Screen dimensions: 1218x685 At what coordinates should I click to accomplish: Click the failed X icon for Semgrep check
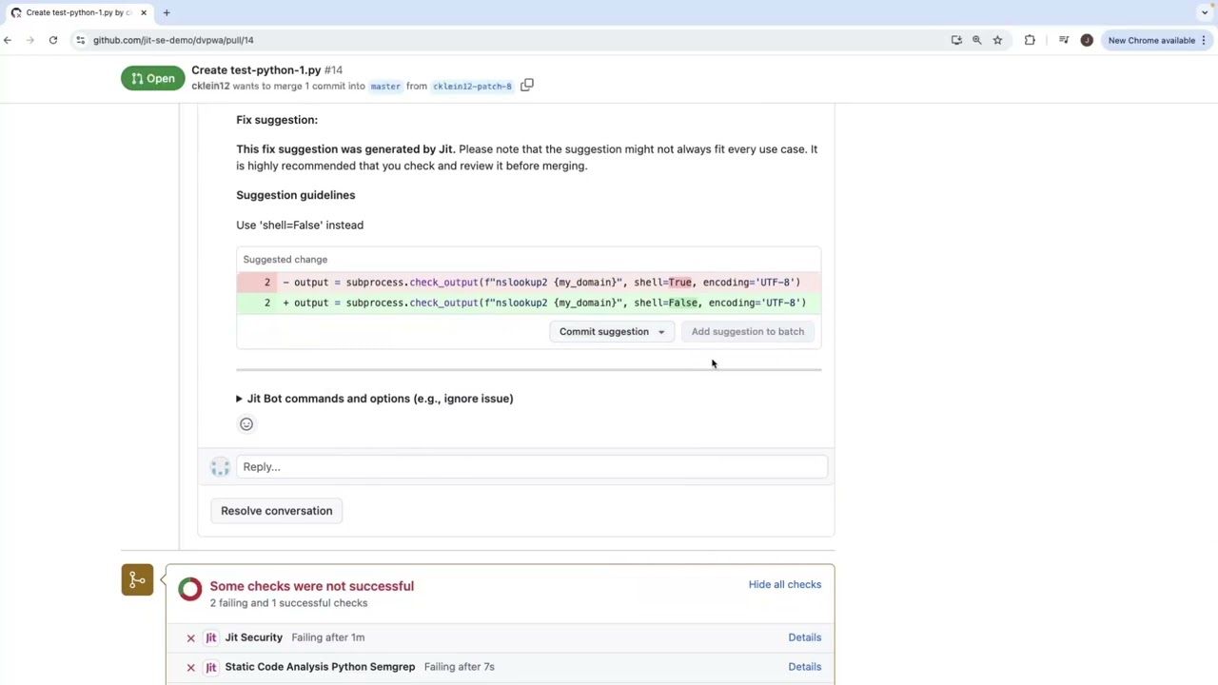[x=190, y=667]
